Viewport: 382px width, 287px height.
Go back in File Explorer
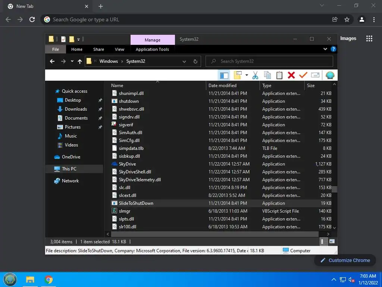point(52,61)
